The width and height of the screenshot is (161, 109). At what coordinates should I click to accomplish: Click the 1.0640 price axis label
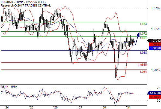click(156, 70)
